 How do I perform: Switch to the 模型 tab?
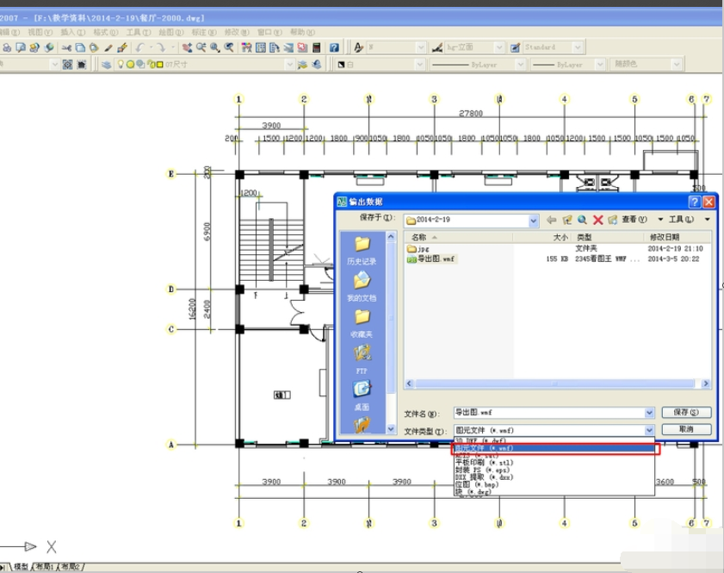[21, 567]
